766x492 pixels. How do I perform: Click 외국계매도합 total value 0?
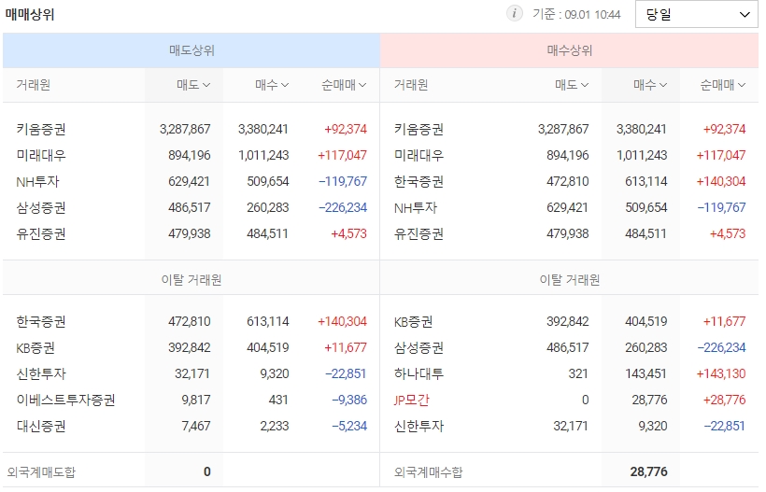[207, 472]
